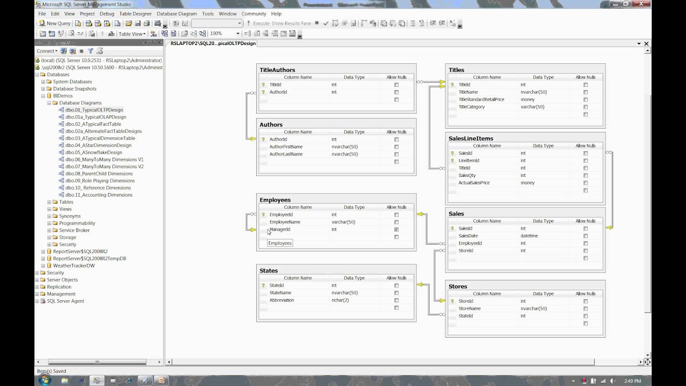Expand the Tables folder node

[x=49, y=202]
